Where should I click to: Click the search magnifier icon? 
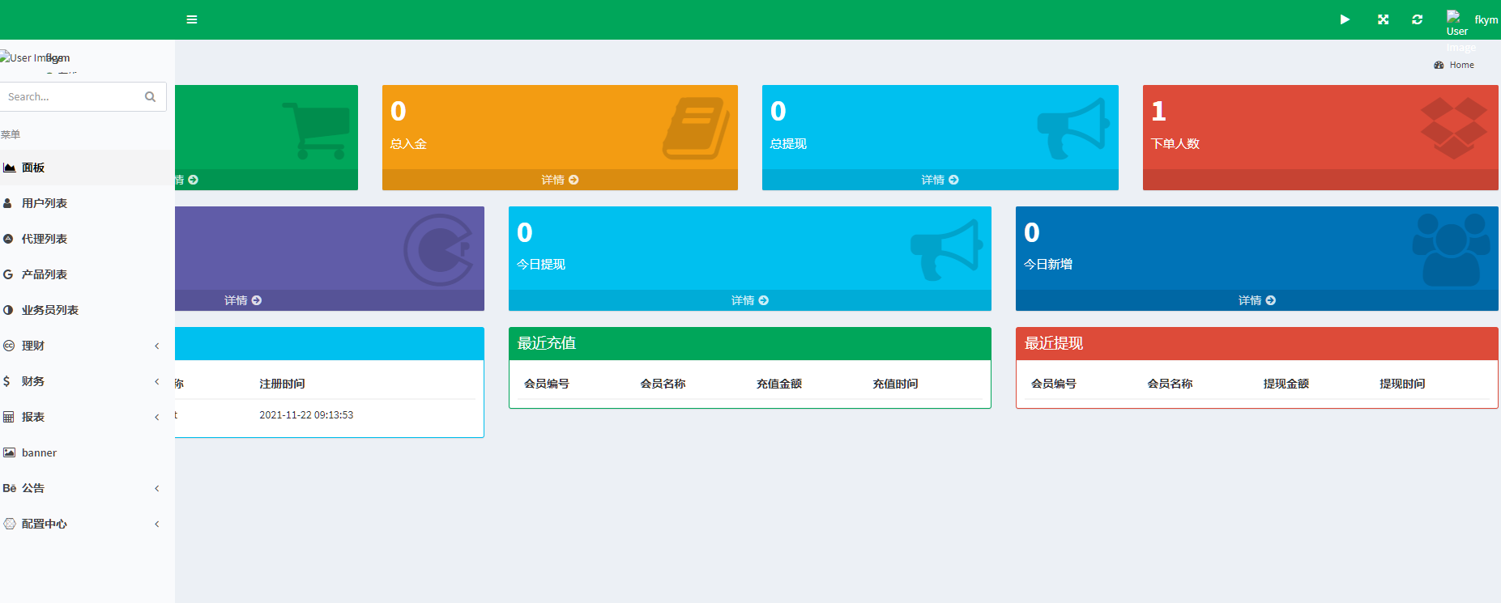pyautogui.click(x=150, y=97)
